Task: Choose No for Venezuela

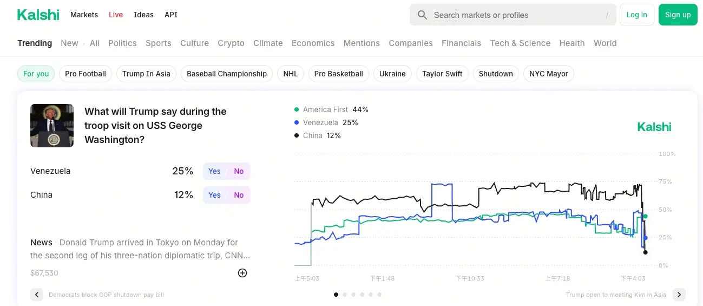Action: pyautogui.click(x=239, y=171)
